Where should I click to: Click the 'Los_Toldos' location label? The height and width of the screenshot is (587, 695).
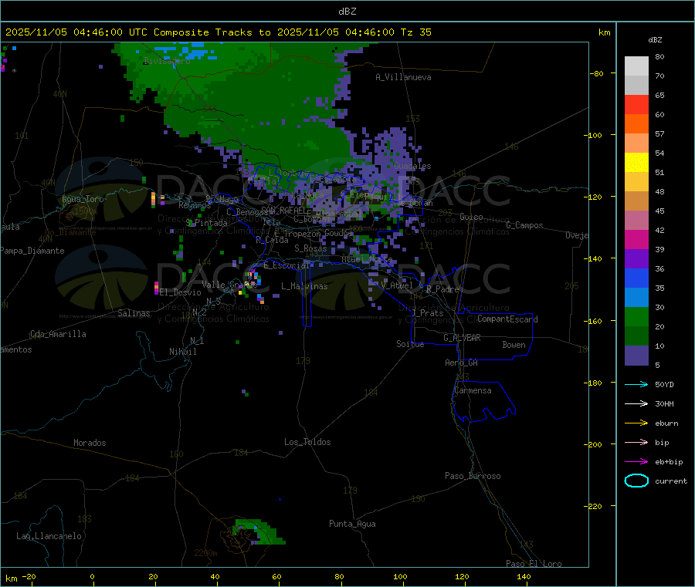[x=307, y=442]
